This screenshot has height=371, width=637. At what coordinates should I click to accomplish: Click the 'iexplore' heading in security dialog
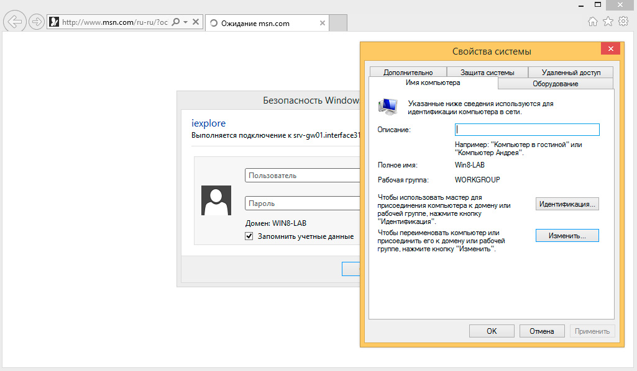point(208,123)
